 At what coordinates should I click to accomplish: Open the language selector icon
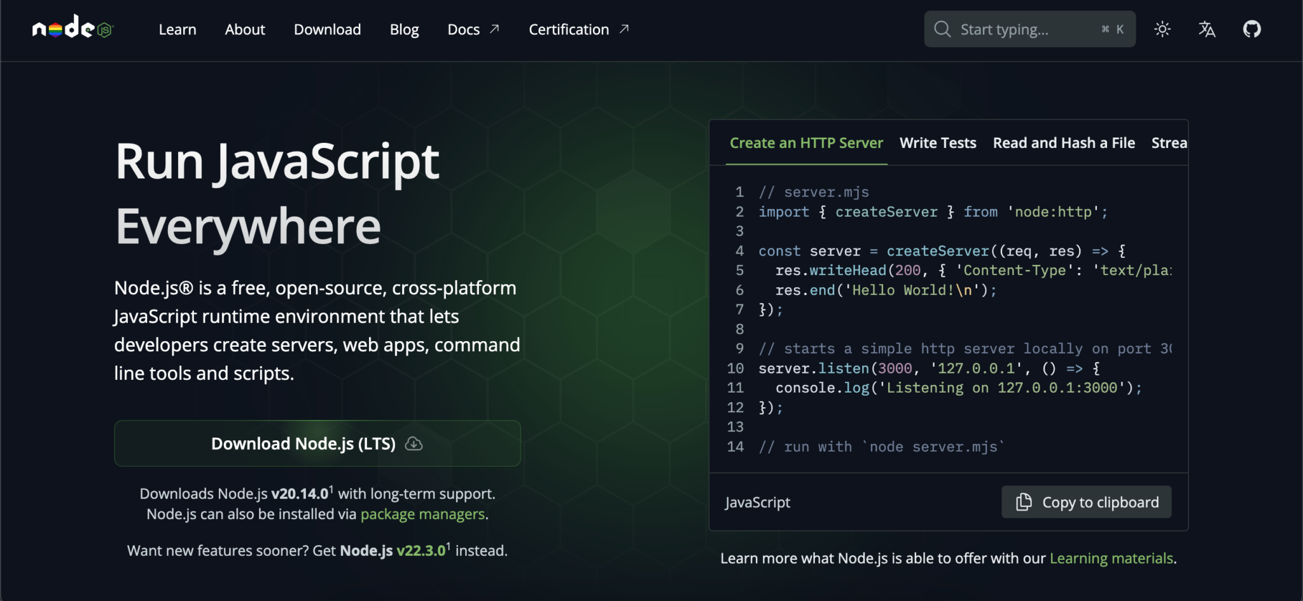click(x=1207, y=29)
